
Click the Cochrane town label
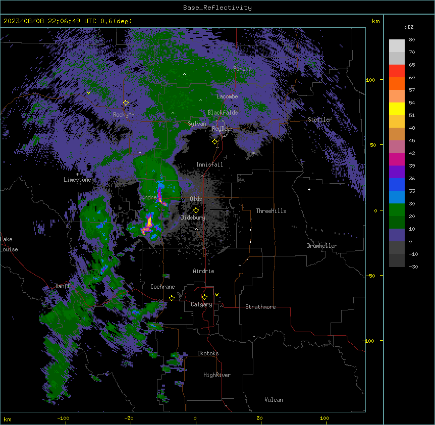pyautogui.click(x=162, y=287)
